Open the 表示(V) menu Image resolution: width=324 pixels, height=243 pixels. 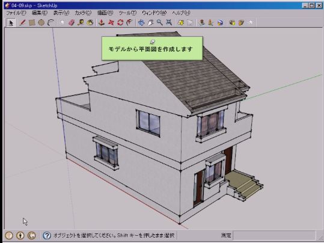61,13
